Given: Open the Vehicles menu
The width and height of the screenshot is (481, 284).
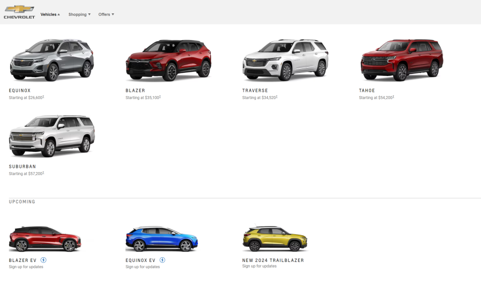Looking at the screenshot, I should coord(50,14).
